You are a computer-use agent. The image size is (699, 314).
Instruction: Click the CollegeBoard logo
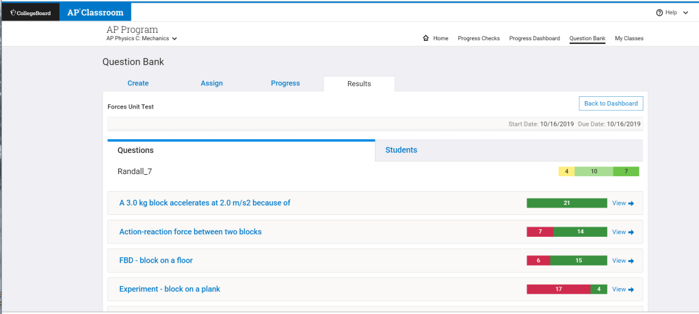click(30, 12)
